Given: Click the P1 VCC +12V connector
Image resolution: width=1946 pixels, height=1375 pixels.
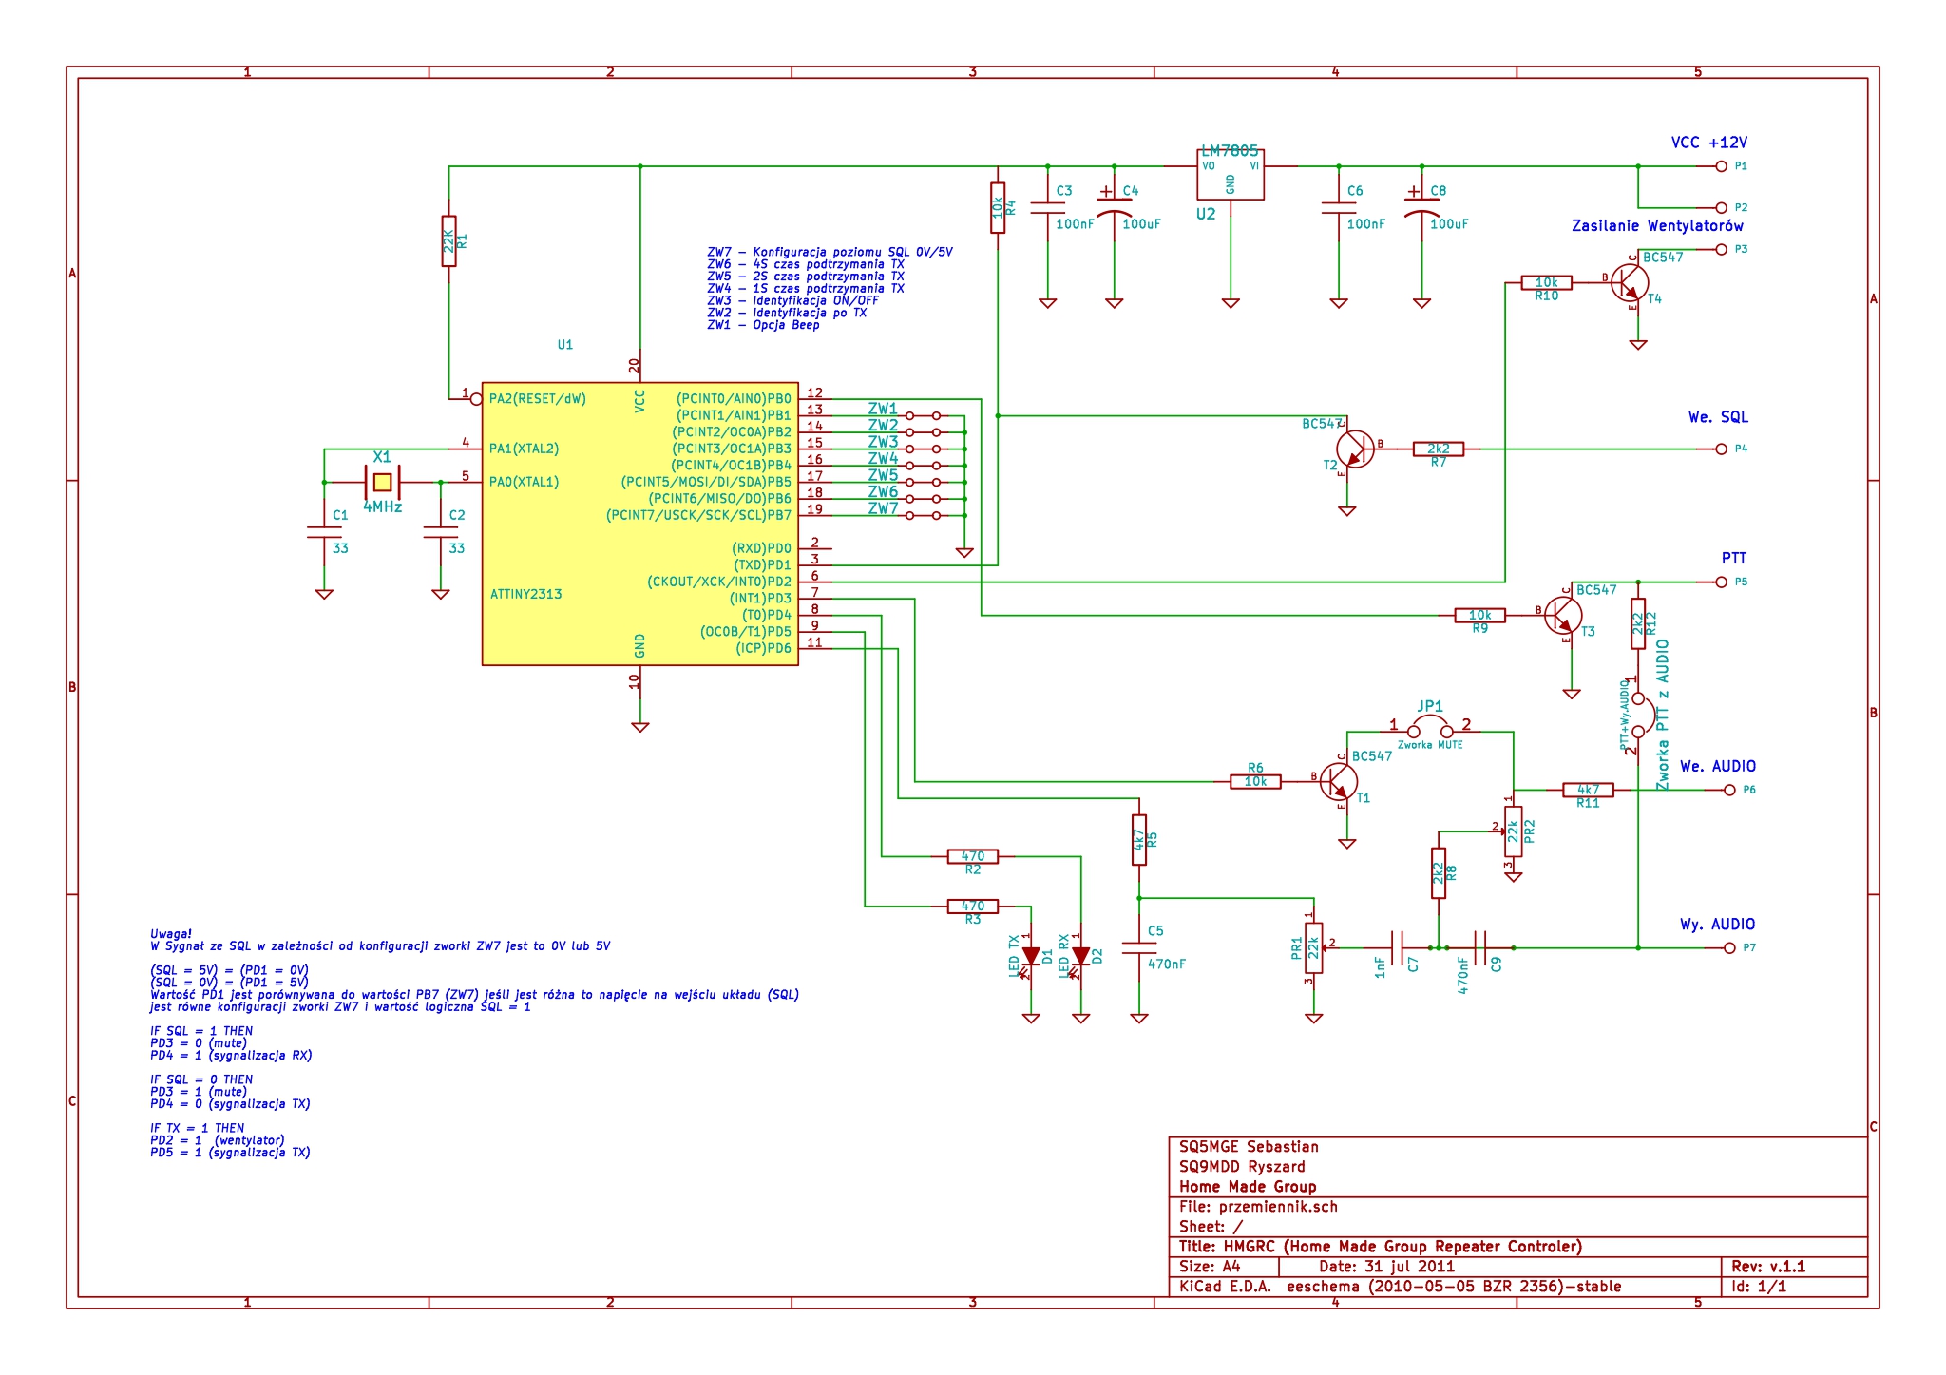Looking at the screenshot, I should 1721,166.
